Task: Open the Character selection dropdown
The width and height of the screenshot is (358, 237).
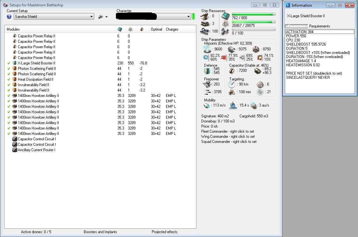Action: pyautogui.click(x=153, y=16)
